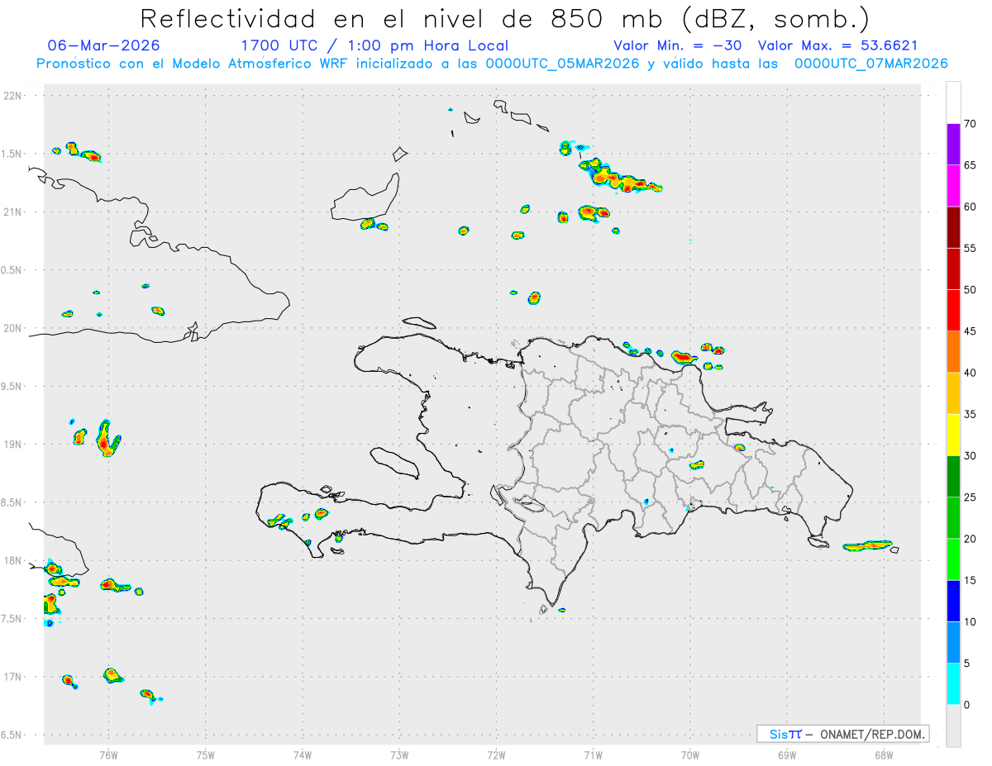Pick the magenta 60–65 dBZ colorbar segment

[953, 186]
